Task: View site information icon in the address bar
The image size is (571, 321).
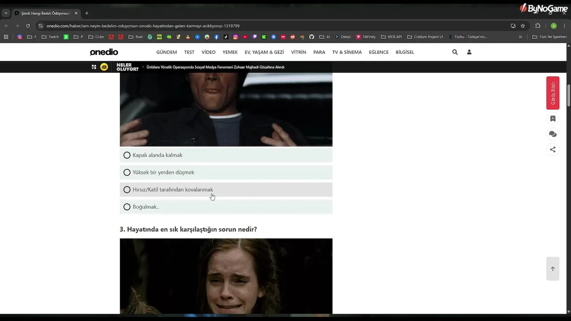Action: (x=41, y=26)
